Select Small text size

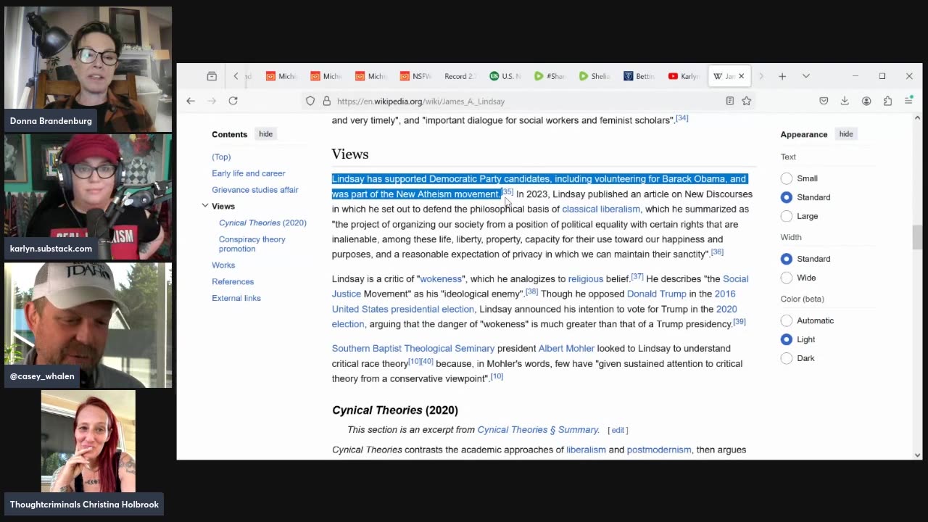(x=787, y=178)
